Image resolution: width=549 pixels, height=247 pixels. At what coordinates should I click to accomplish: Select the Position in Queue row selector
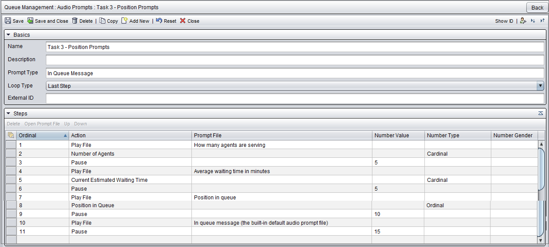11,205
